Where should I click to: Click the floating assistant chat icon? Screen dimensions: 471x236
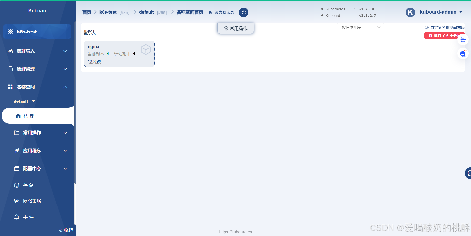[463, 53]
